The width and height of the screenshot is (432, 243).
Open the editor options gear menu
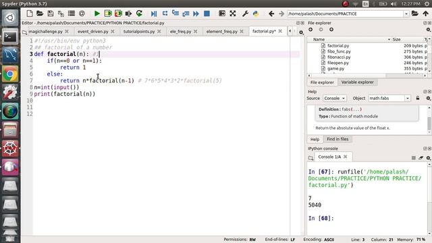coord(301,32)
